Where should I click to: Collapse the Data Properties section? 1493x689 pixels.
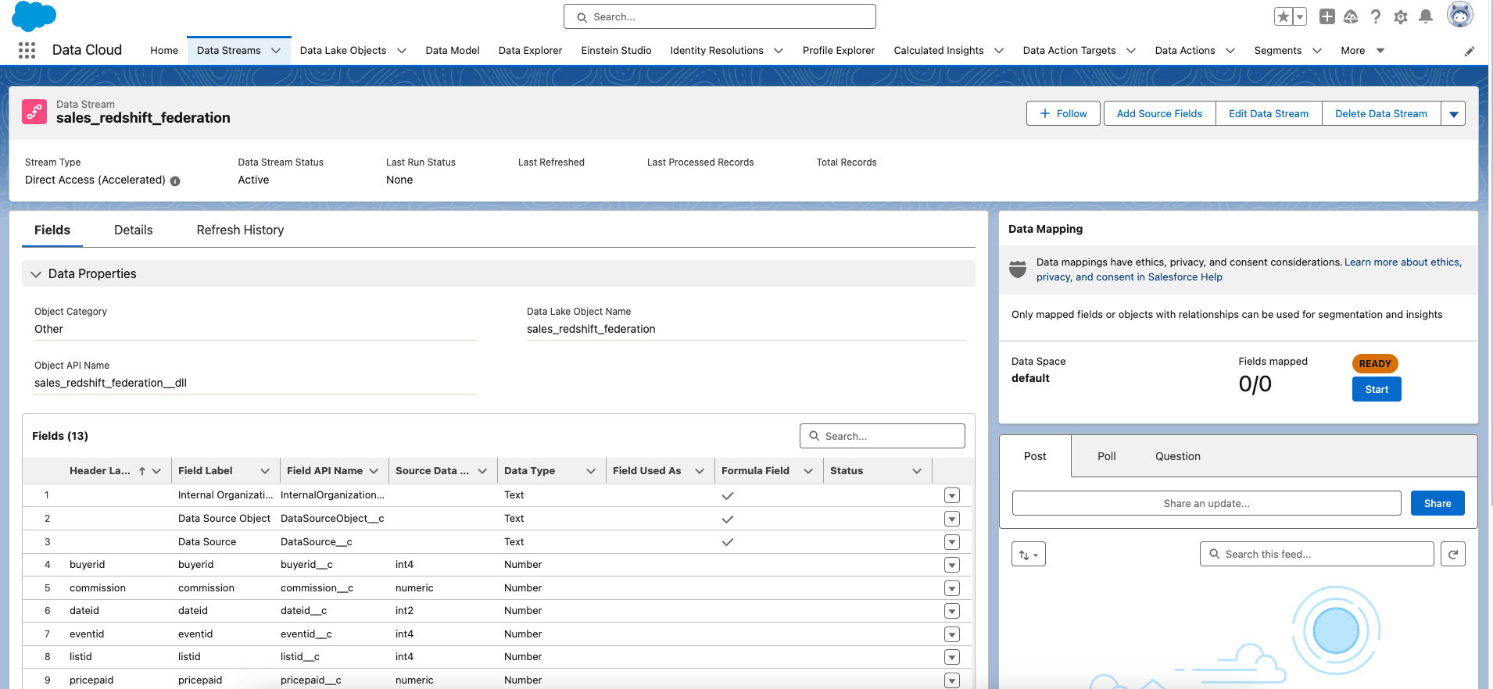tap(36, 274)
